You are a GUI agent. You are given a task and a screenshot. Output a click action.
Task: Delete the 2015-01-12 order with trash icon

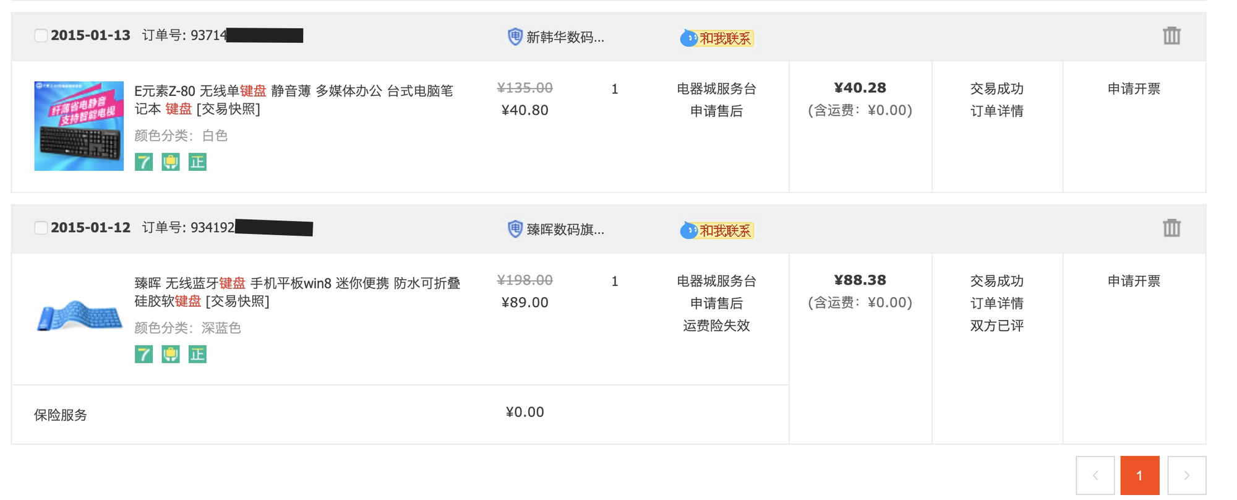pos(1171,228)
